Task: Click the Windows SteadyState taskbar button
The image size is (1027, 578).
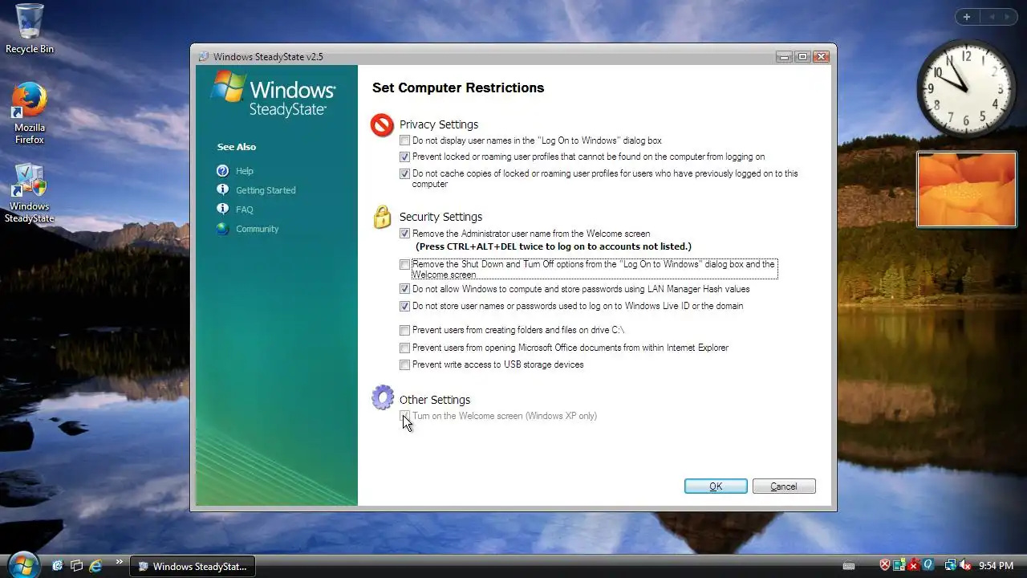Action: pos(193,566)
